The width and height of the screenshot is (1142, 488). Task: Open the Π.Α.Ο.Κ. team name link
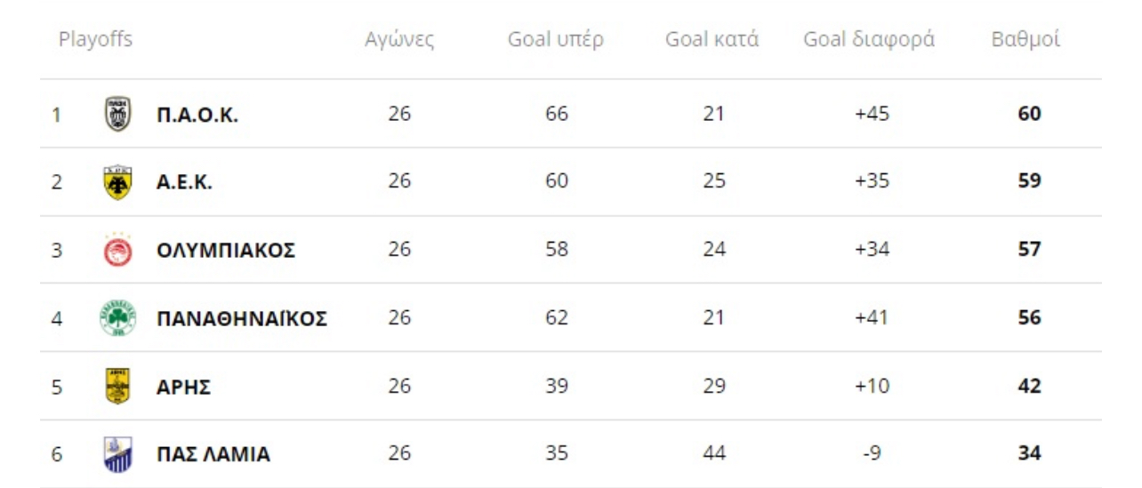pos(197,115)
